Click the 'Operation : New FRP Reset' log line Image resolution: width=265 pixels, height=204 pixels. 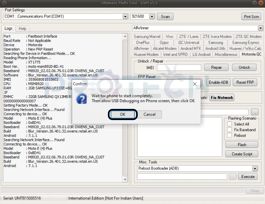(28, 49)
